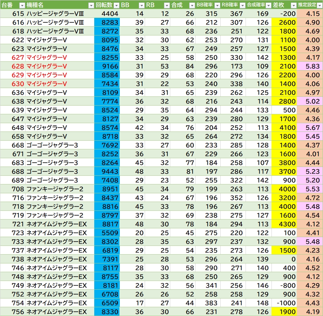Click the BB column filter arrow

pyautogui.click(x=141, y=5)
